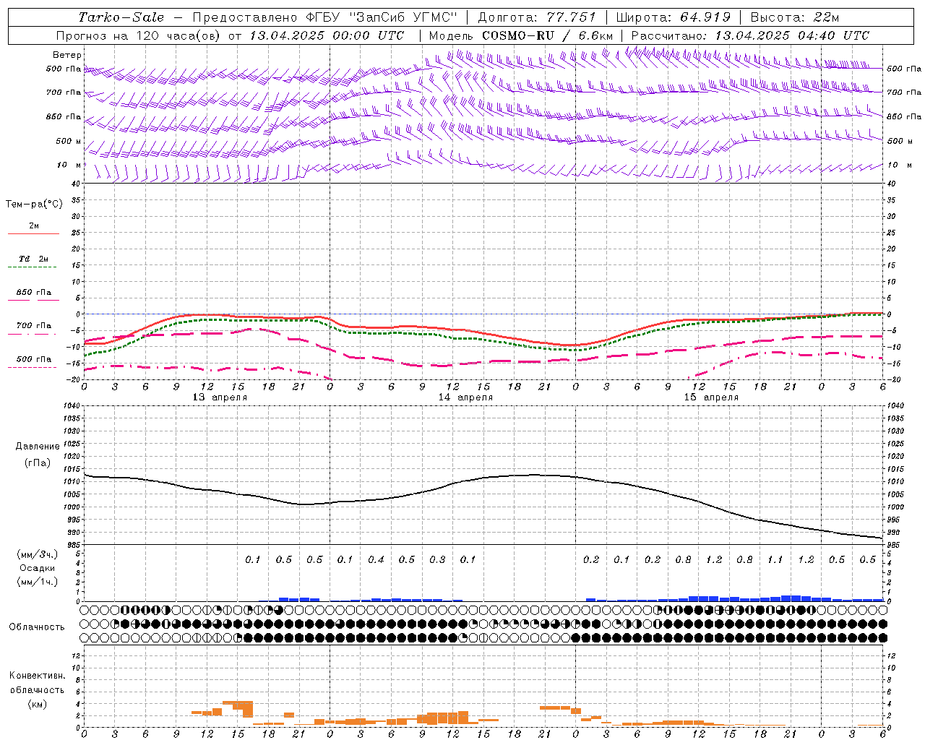Click the Осадки section label
The height and width of the screenshot is (740, 925).
pyautogui.click(x=38, y=568)
